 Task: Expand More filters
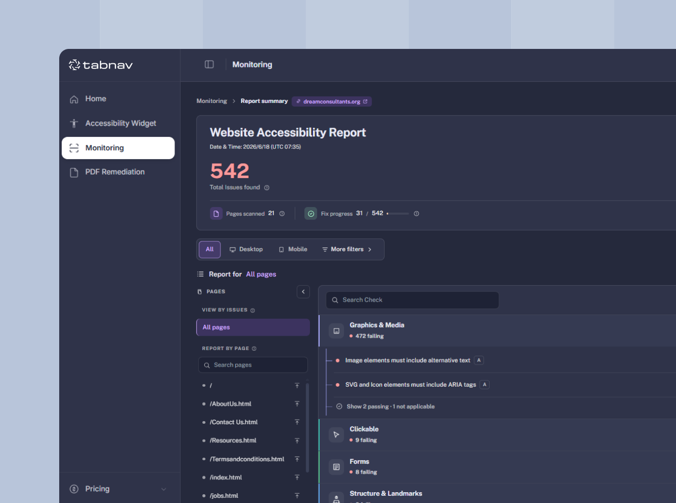coord(347,249)
